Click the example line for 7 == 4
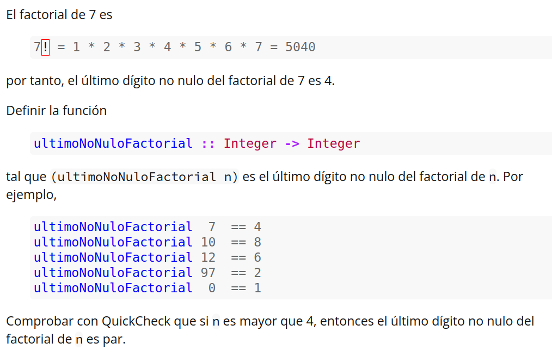The image size is (552, 355). (147, 227)
